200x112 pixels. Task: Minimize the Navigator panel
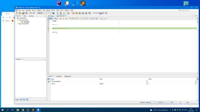coord(45,59)
